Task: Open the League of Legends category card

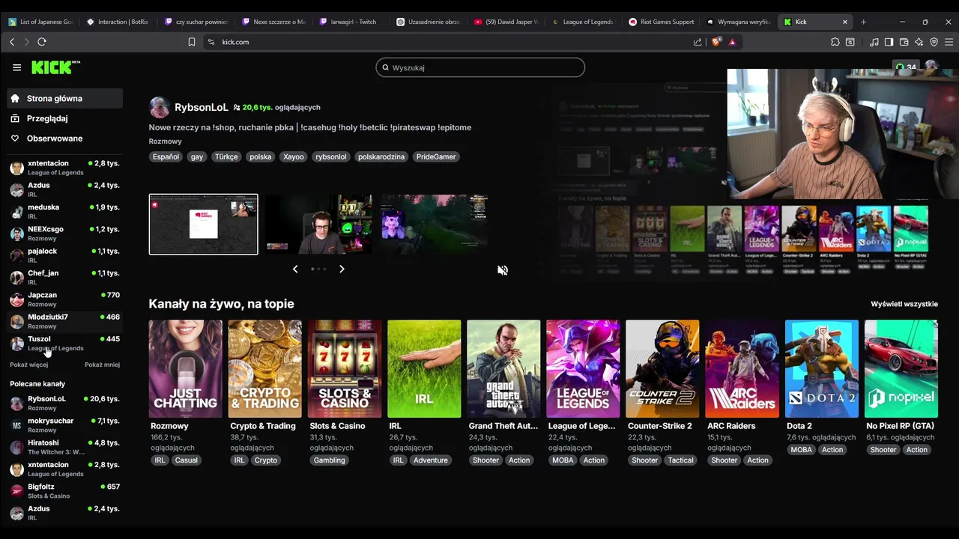Action: coord(583,368)
